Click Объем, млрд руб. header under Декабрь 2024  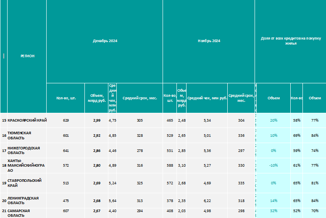(97, 98)
